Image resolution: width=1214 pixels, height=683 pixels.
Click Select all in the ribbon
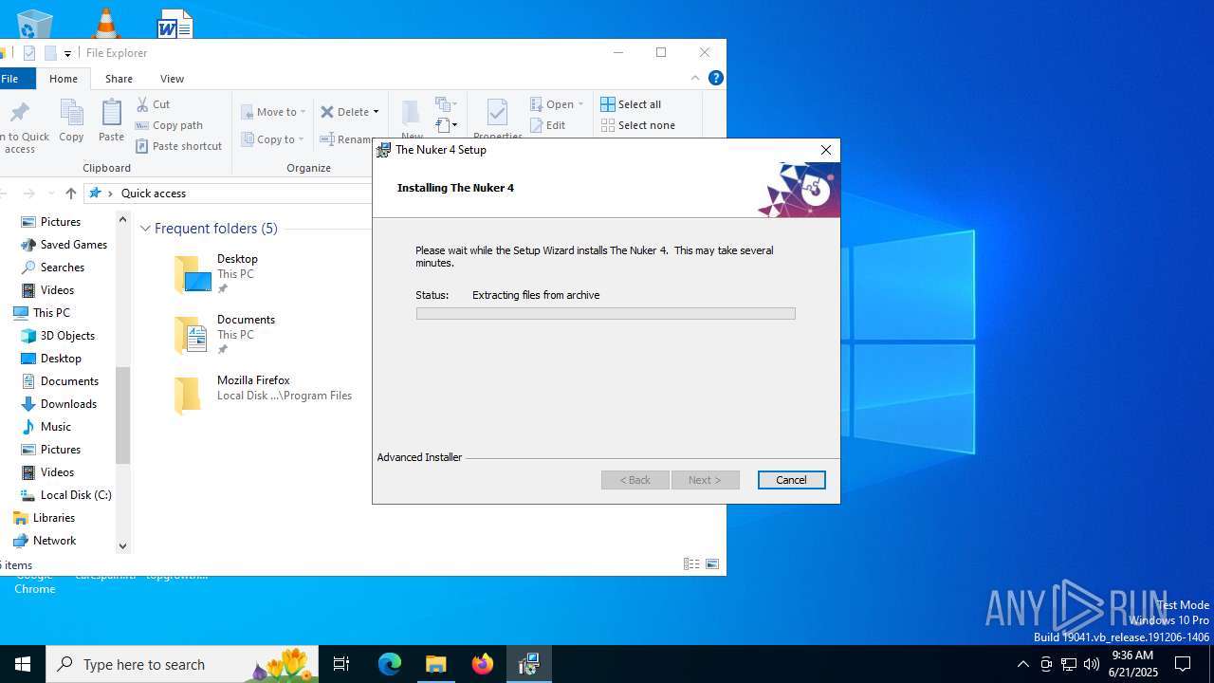(632, 104)
